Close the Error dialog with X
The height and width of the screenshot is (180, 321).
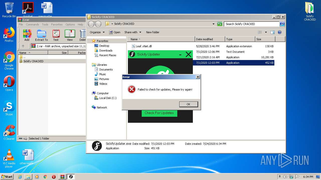click(x=198, y=77)
